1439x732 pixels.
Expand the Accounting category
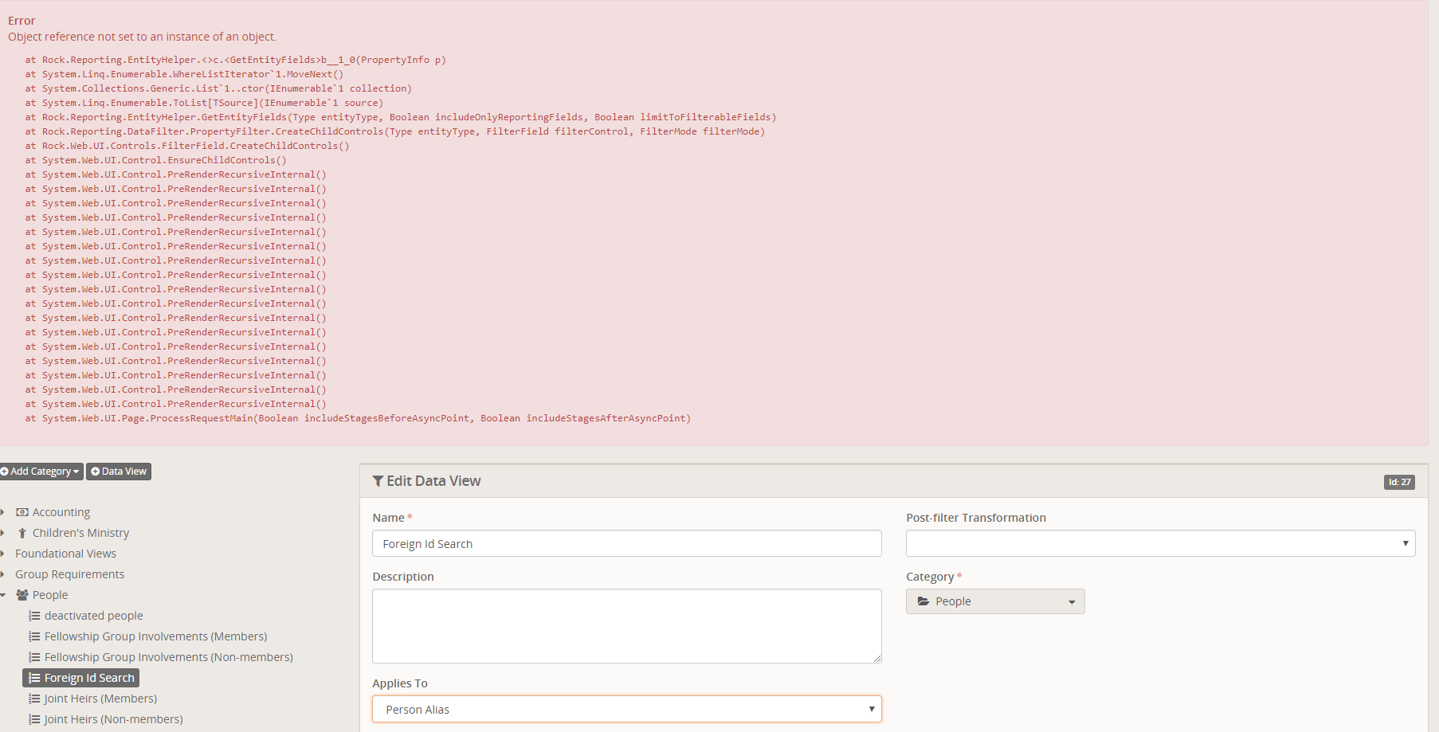(x=3, y=512)
